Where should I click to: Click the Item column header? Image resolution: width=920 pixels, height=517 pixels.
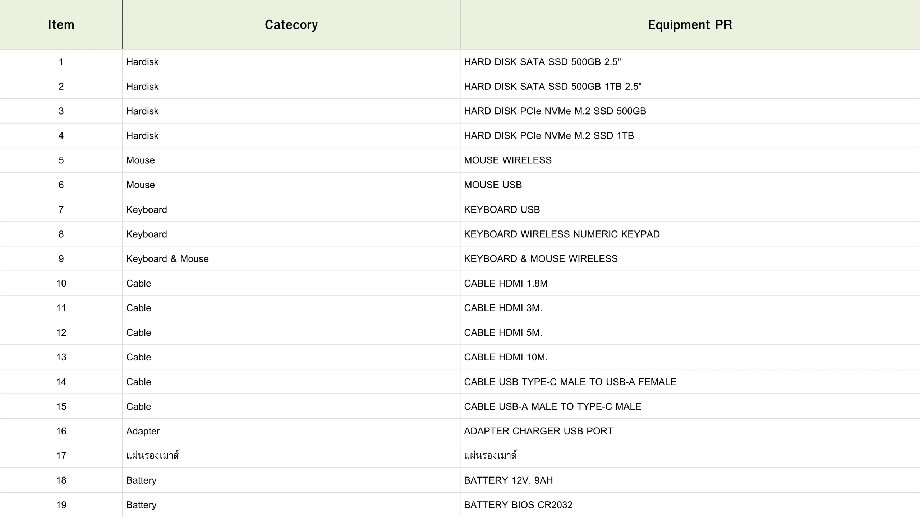pyautogui.click(x=61, y=25)
